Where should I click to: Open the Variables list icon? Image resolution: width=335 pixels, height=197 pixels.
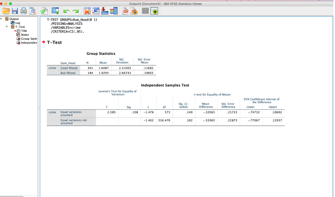[114, 11]
